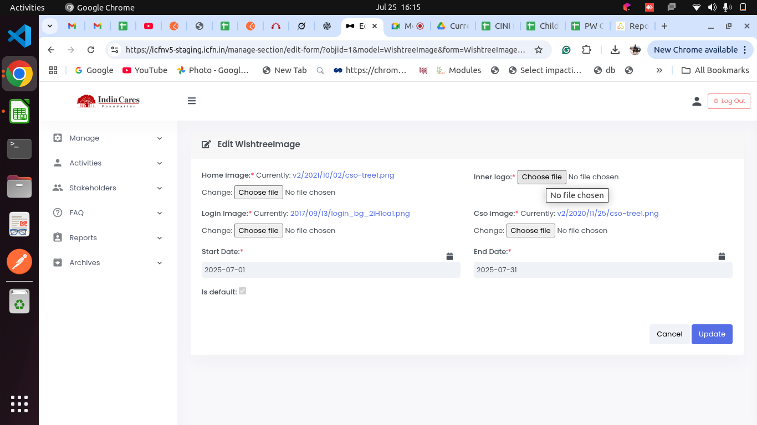Bookmark this page with the star icon
The width and height of the screenshot is (757, 425).
click(x=538, y=50)
